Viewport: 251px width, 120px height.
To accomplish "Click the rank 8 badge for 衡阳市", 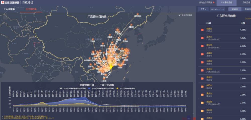I will pyautogui.click(x=202, y=87).
